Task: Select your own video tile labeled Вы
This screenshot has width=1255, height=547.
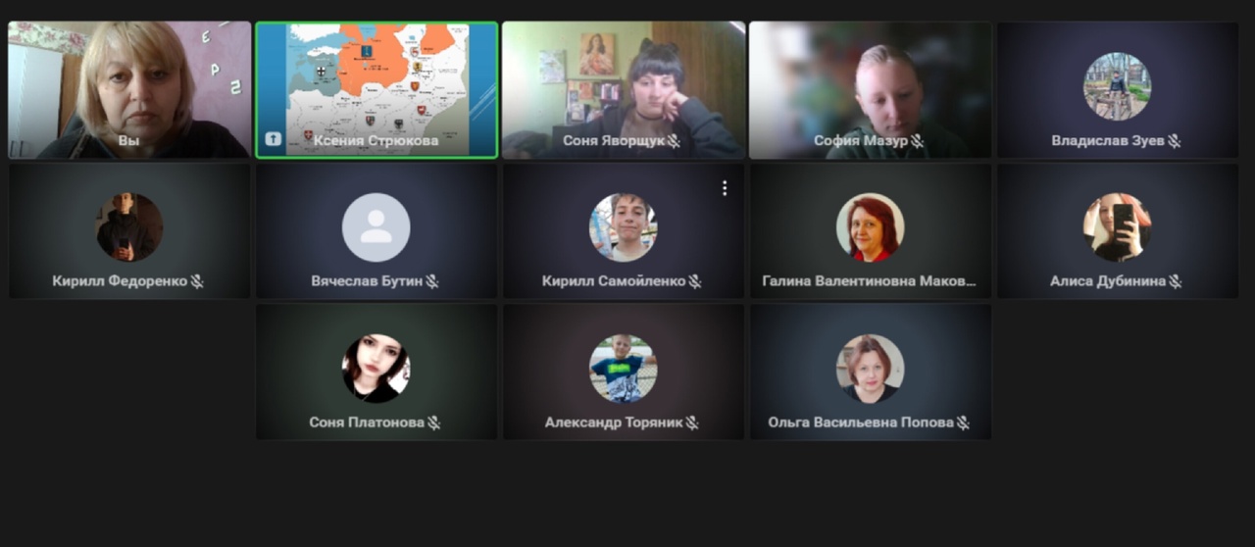Action: coord(129,90)
